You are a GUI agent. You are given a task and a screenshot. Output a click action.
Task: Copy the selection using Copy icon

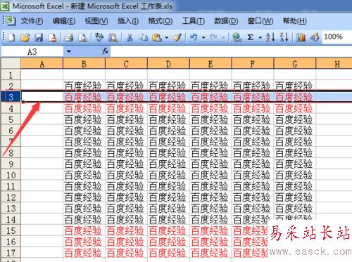click(143, 37)
